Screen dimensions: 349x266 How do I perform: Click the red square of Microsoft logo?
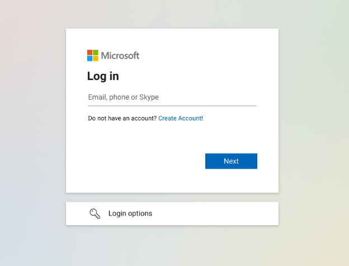point(90,53)
